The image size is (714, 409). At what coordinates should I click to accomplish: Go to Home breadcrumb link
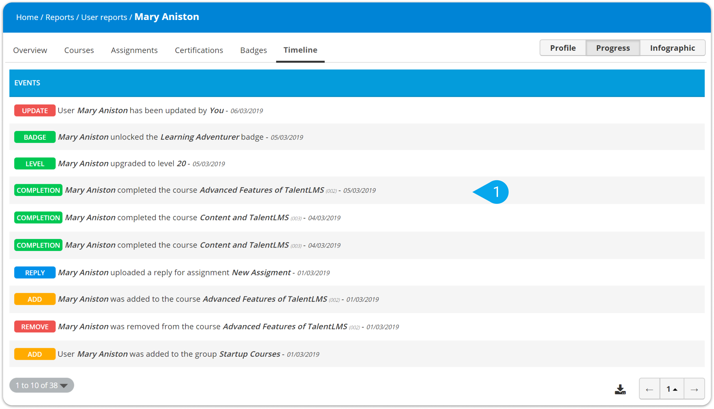(27, 17)
